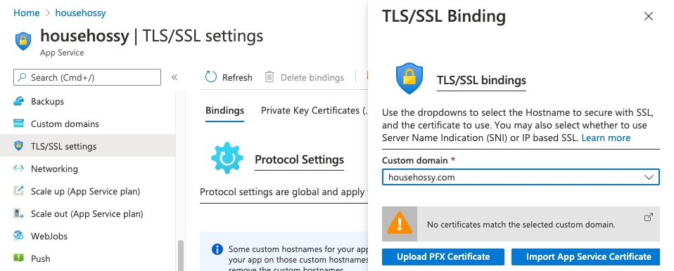
Task: Open the Custom domain dropdown
Action: [x=521, y=177]
